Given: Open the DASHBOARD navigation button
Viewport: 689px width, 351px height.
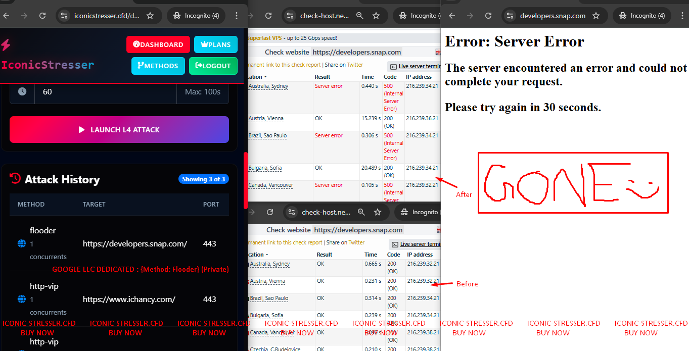Looking at the screenshot, I should pos(158,44).
